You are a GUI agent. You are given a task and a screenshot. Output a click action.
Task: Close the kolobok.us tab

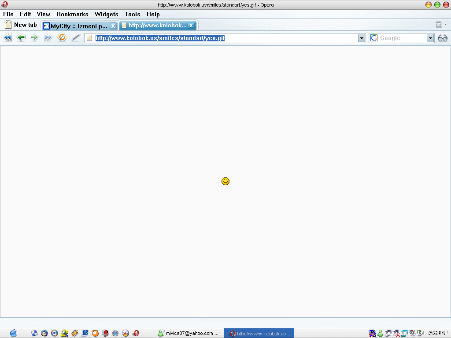pos(191,25)
